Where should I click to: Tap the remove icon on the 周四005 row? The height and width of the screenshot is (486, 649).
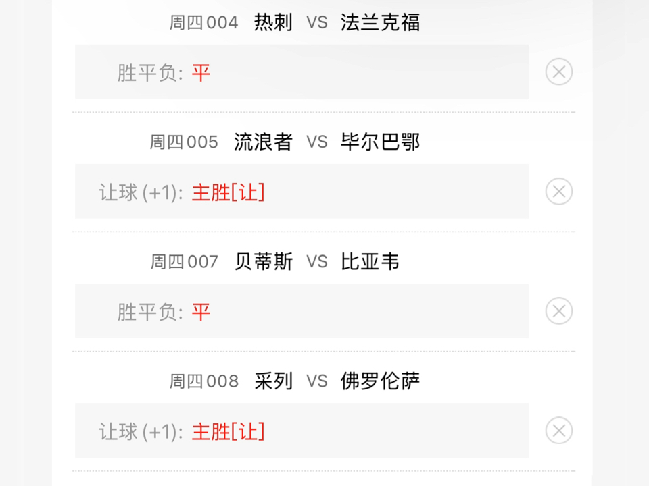tap(558, 191)
